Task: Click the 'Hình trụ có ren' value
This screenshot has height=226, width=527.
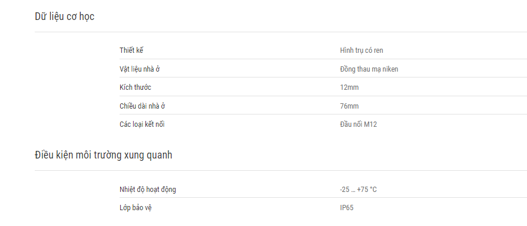Action: 362,50
